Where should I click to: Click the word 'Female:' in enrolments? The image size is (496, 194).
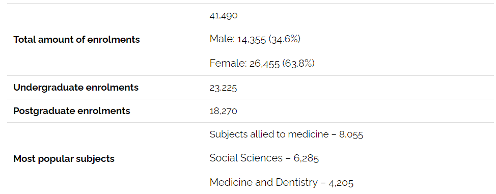pos(228,63)
